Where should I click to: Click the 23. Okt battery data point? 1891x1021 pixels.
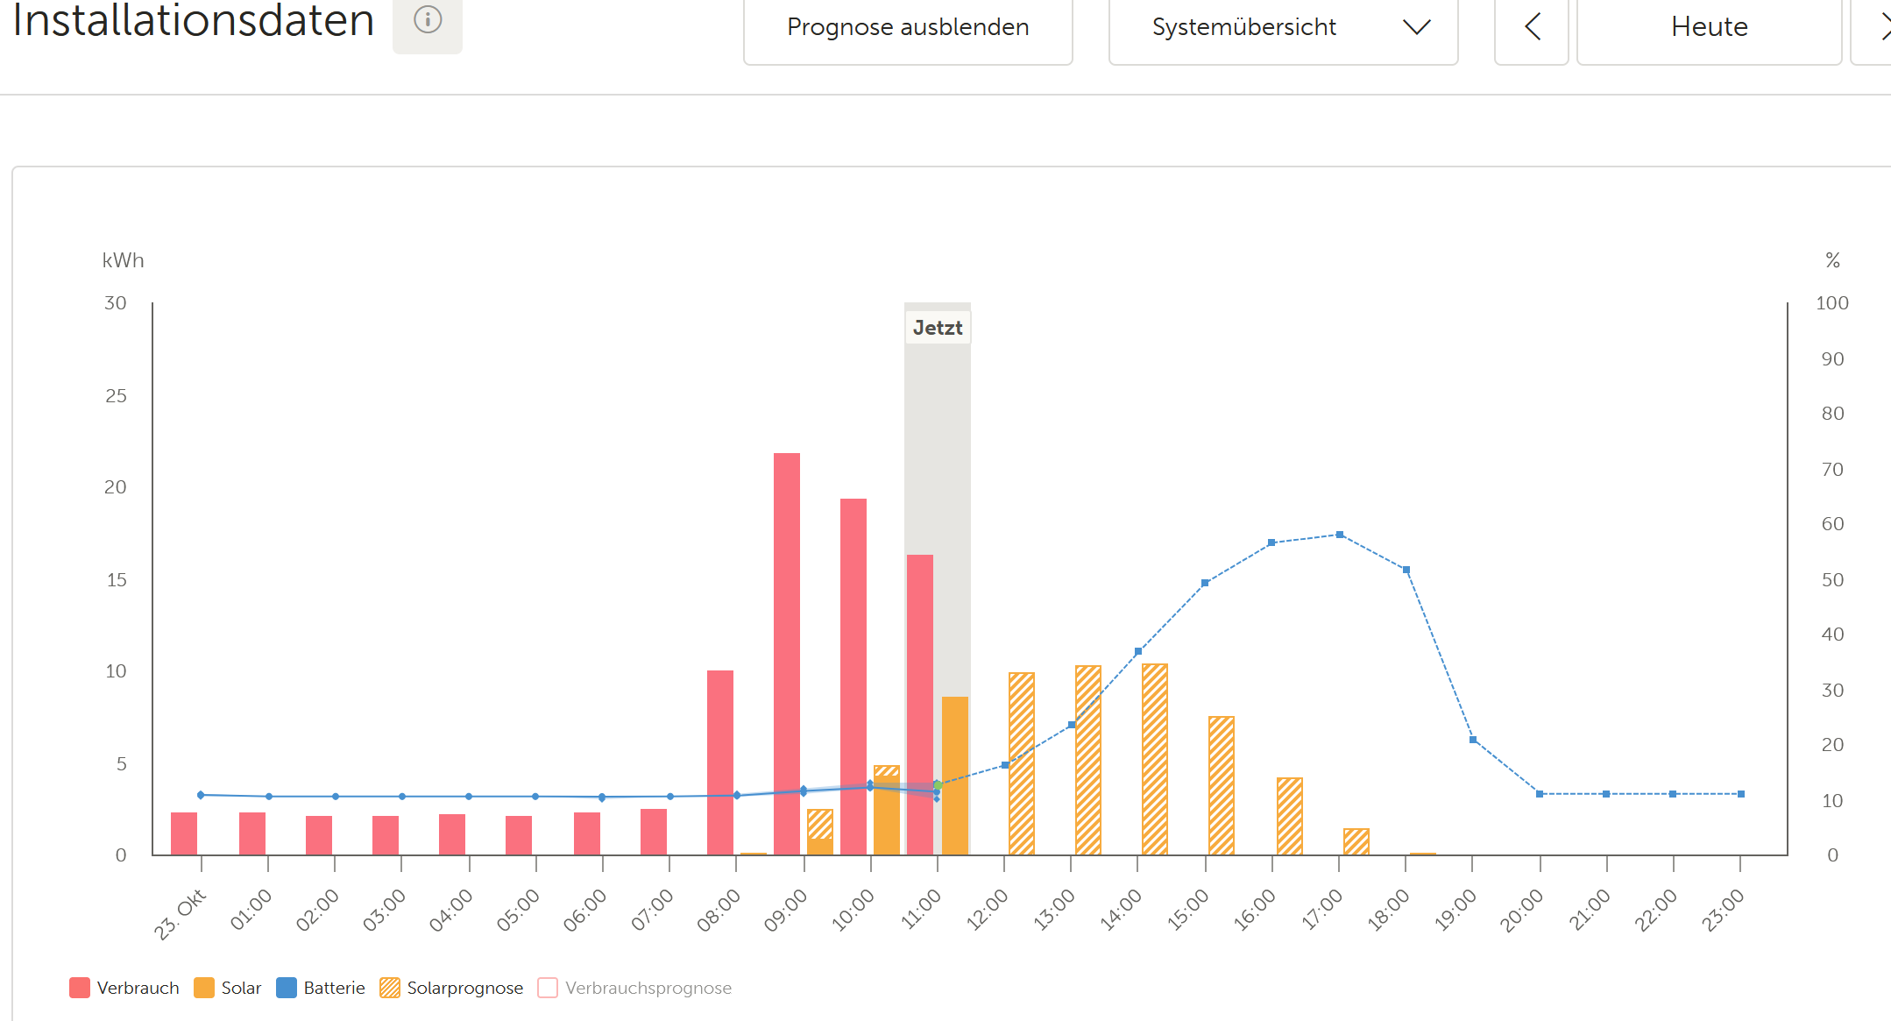coord(201,795)
